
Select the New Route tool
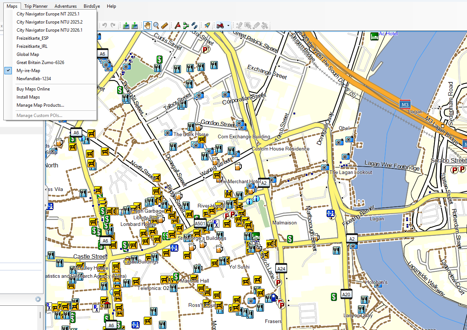point(186,25)
